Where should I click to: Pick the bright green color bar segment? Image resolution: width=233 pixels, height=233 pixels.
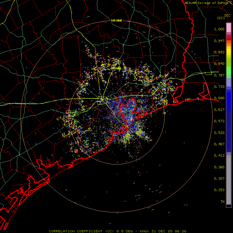click(229, 70)
